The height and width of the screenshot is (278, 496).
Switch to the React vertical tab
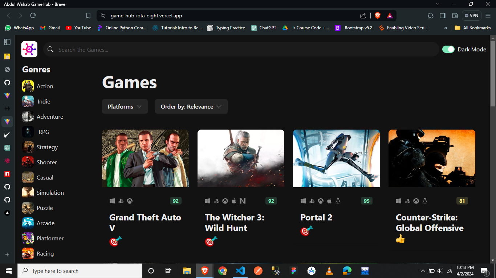pos(7,161)
